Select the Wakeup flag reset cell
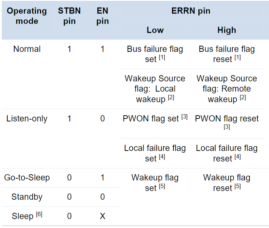The height and width of the screenshot is (228, 269). click(x=226, y=183)
